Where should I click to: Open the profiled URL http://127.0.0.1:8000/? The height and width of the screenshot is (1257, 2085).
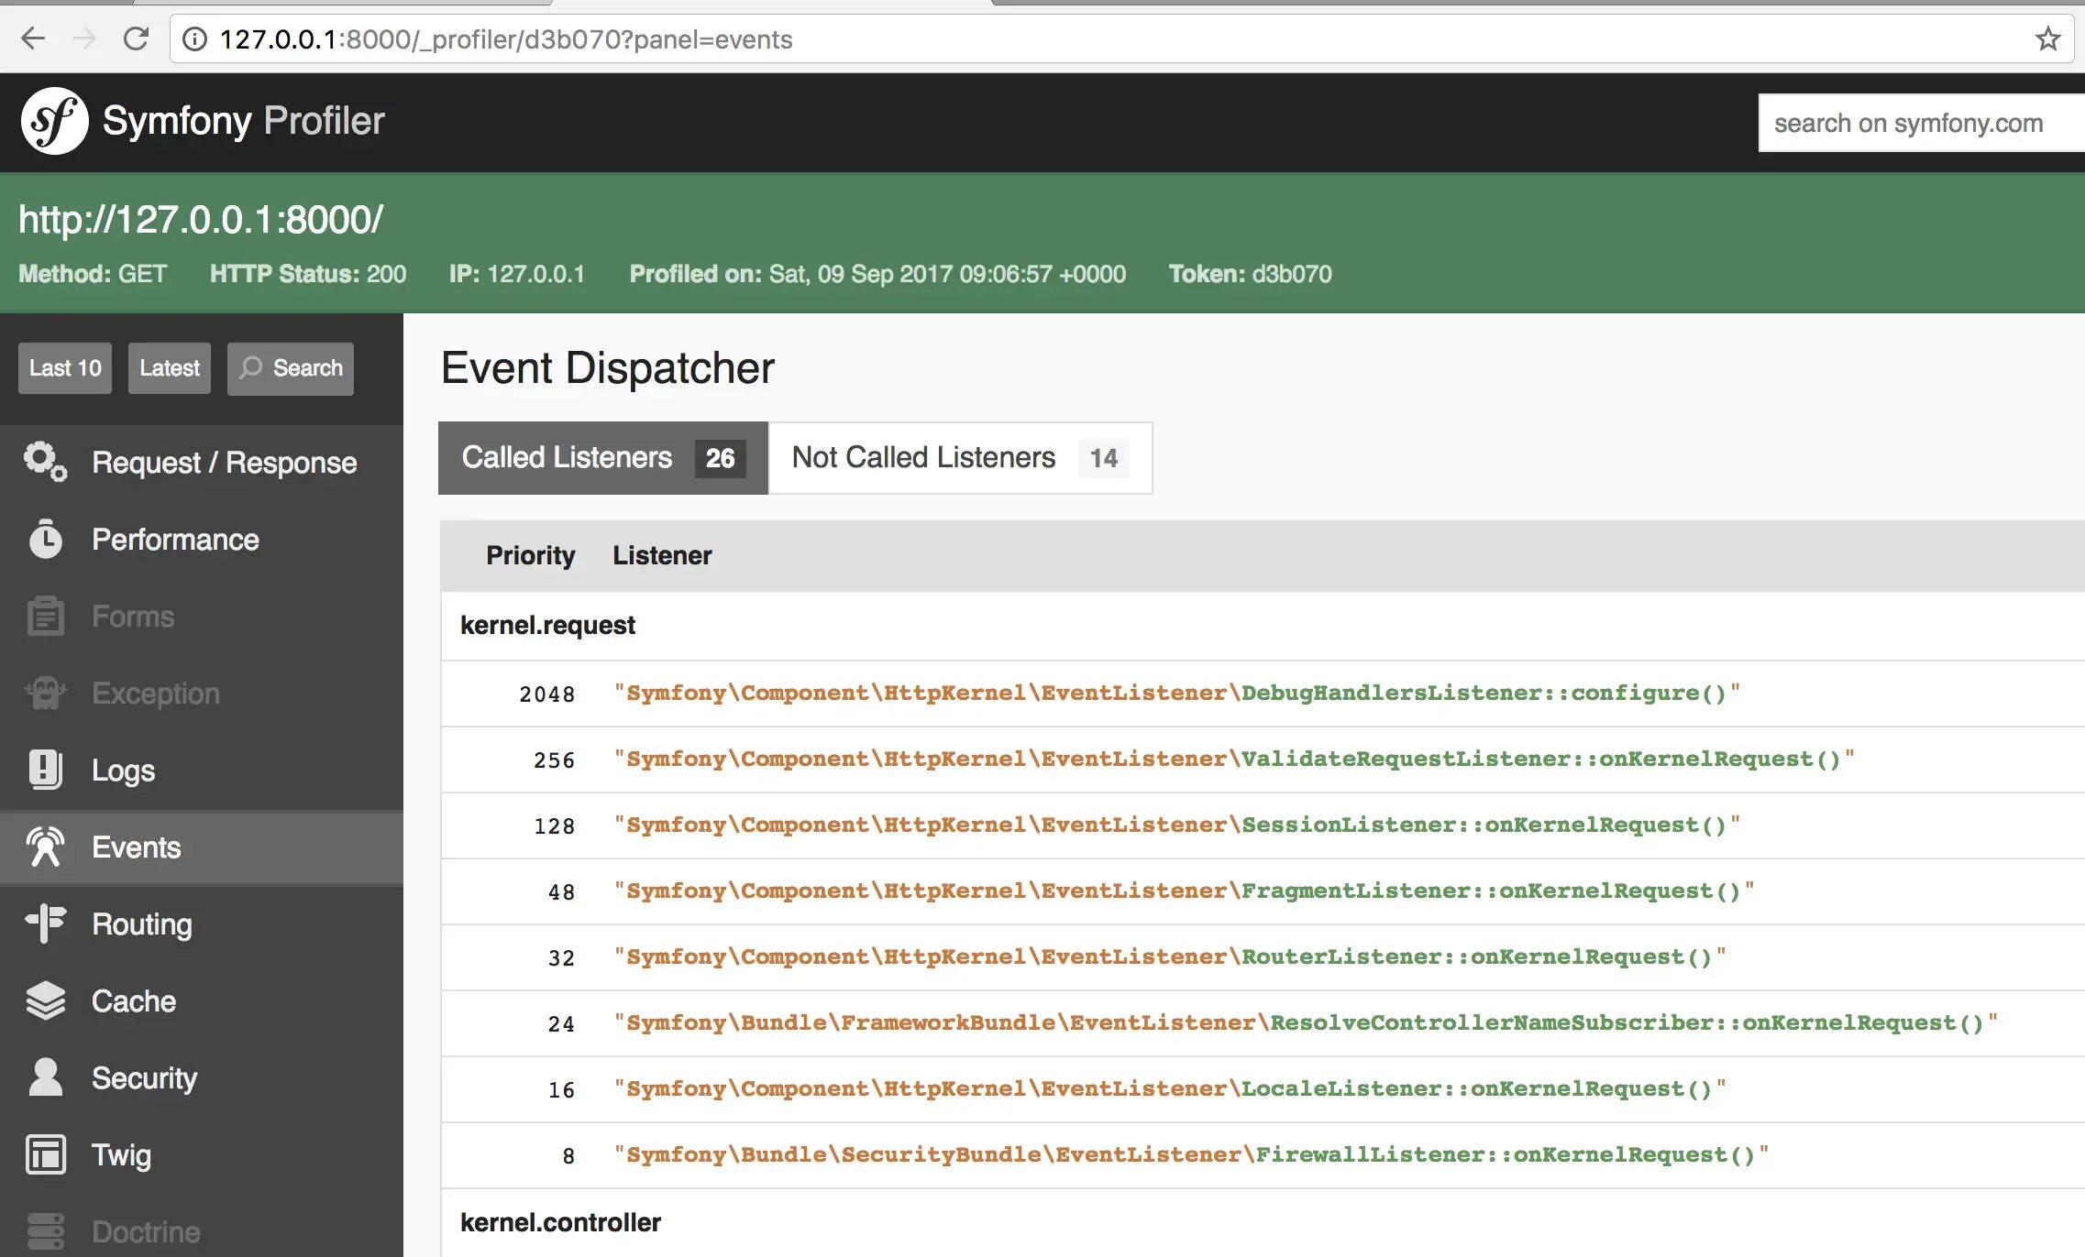201,220
